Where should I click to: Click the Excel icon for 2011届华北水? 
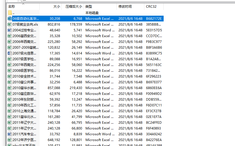(x=10, y=117)
